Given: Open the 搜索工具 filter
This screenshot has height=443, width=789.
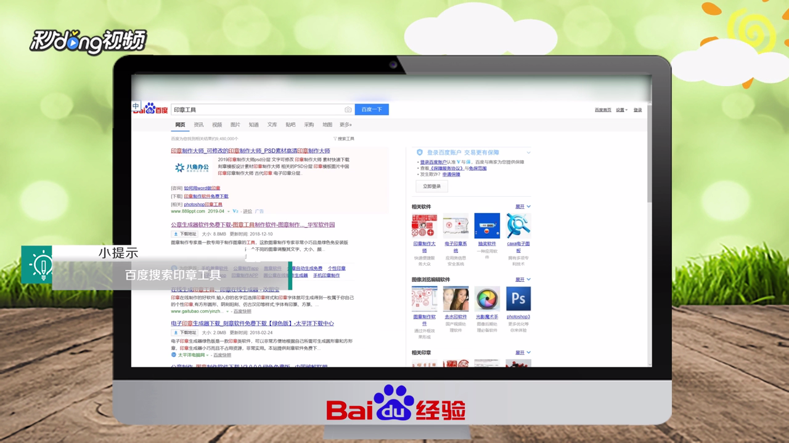Looking at the screenshot, I should (344, 139).
